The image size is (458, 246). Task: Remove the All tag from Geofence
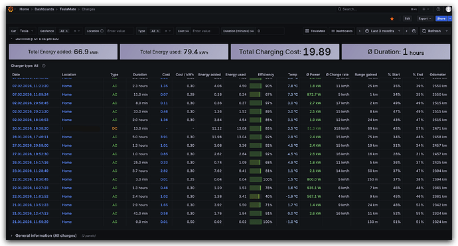click(x=66, y=31)
